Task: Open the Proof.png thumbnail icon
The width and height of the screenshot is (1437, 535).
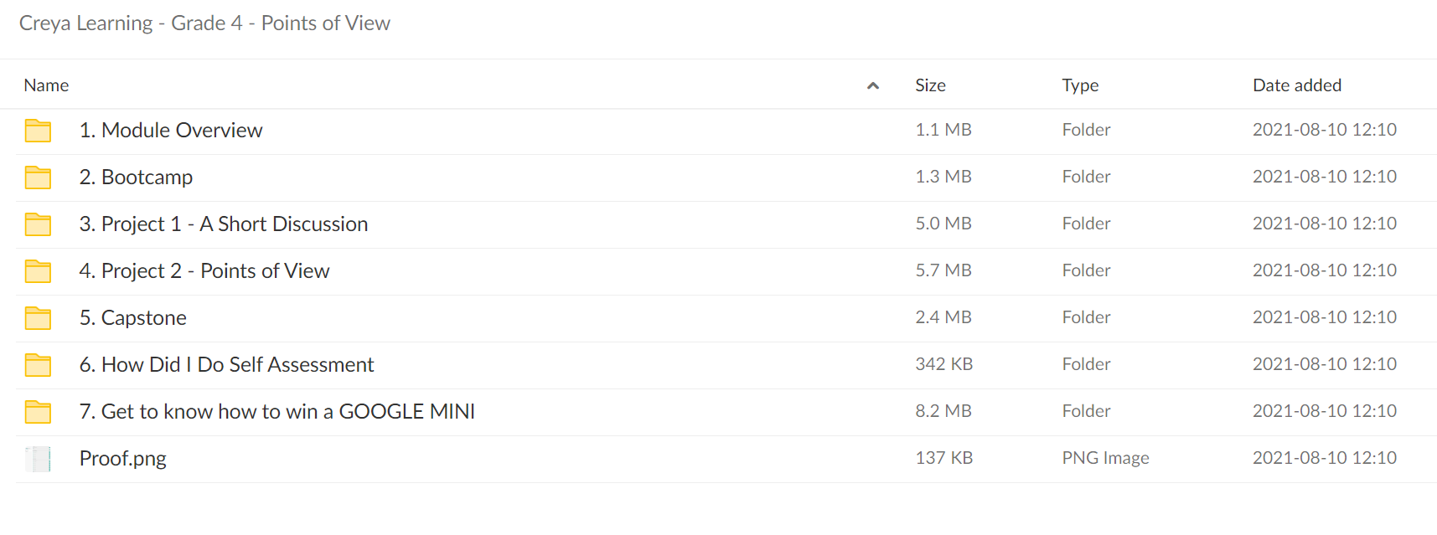Action: point(38,459)
